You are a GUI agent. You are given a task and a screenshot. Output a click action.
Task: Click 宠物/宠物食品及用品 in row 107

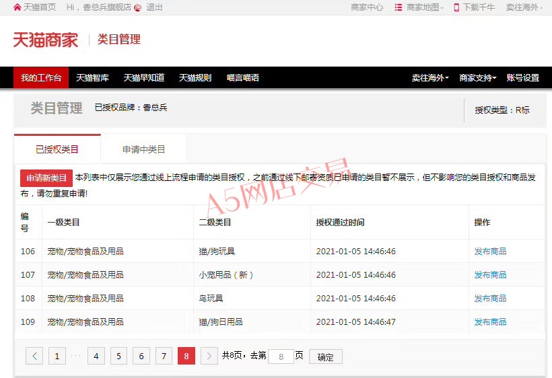(85, 274)
